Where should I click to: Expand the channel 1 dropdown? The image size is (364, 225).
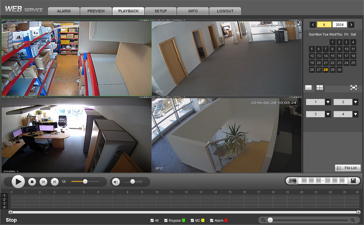point(328,102)
